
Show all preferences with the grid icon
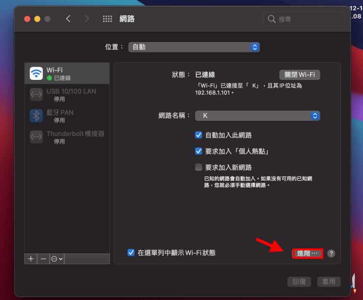(x=107, y=19)
